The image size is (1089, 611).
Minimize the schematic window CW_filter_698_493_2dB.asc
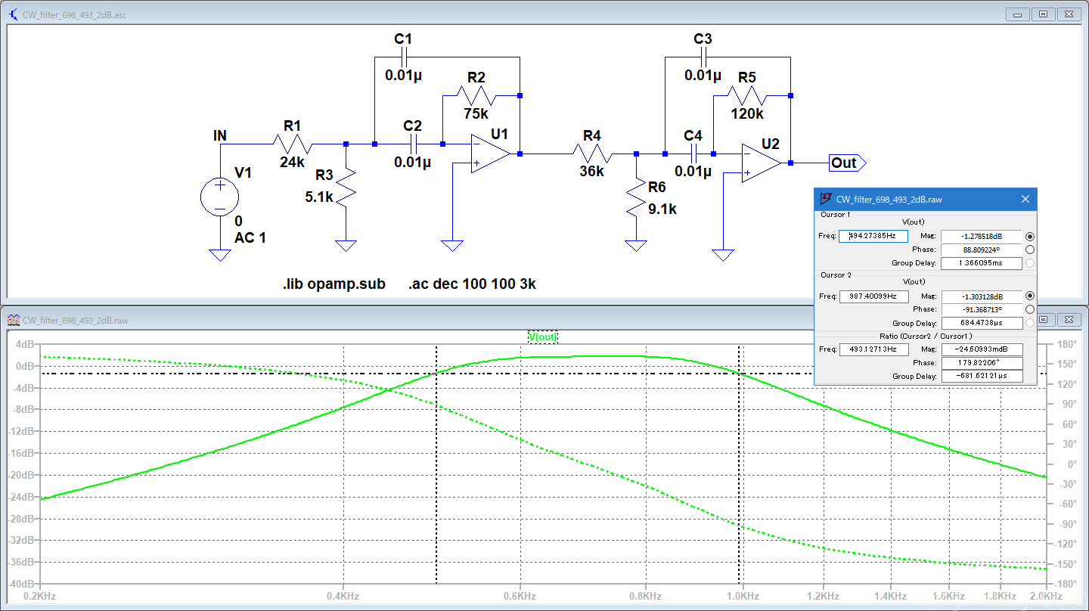click(x=1018, y=14)
